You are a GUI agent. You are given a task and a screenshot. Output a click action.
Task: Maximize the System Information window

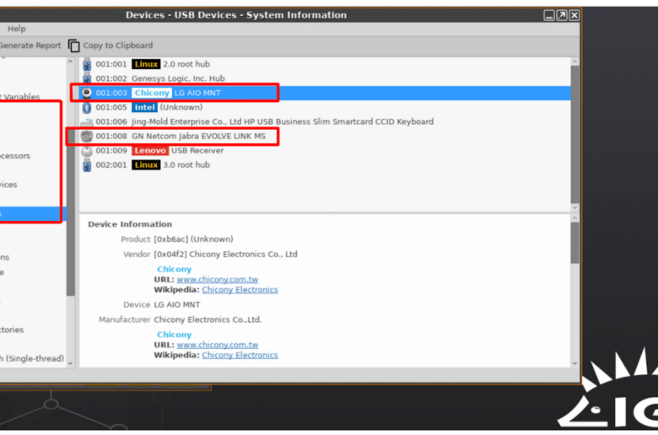[x=562, y=15]
